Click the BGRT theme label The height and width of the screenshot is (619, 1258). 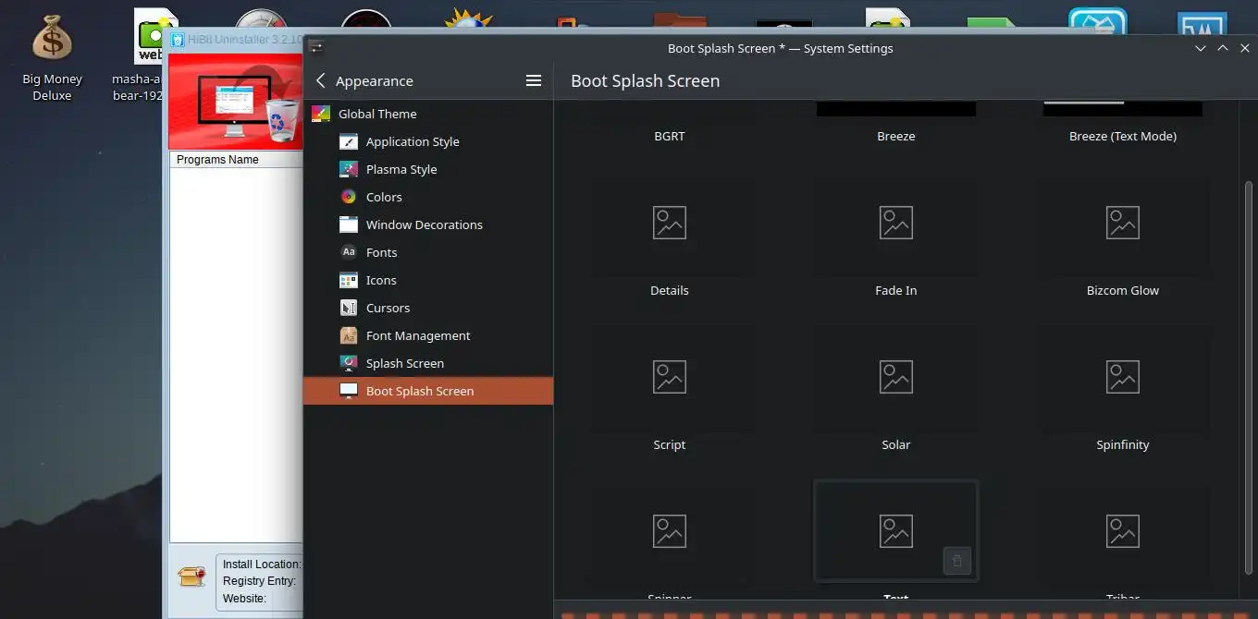click(x=670, y=136)
